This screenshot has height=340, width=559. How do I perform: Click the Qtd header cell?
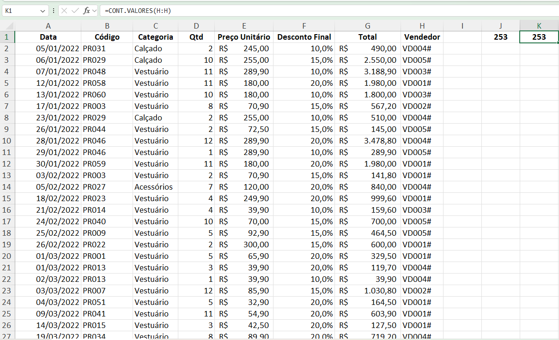click(197, 37)
